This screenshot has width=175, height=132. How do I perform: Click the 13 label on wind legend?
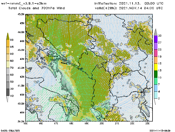coord(160,70)
